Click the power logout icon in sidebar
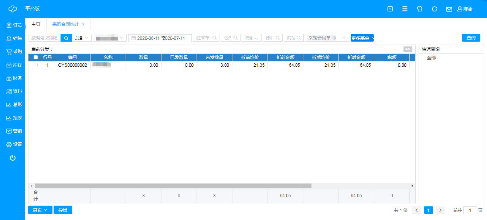Image resolution: width=487 pixels, height=220 pixels. (13, 158)
